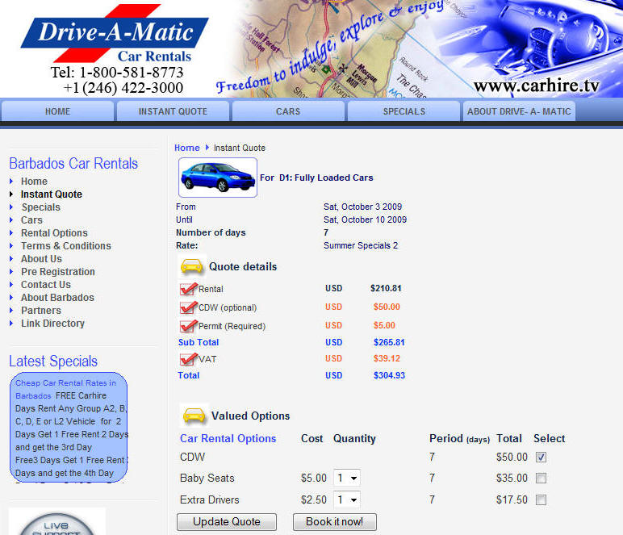Viewport: 623px width, 535px height.
Task: Open Link Directory sidebar link
Action: [52, 324]
